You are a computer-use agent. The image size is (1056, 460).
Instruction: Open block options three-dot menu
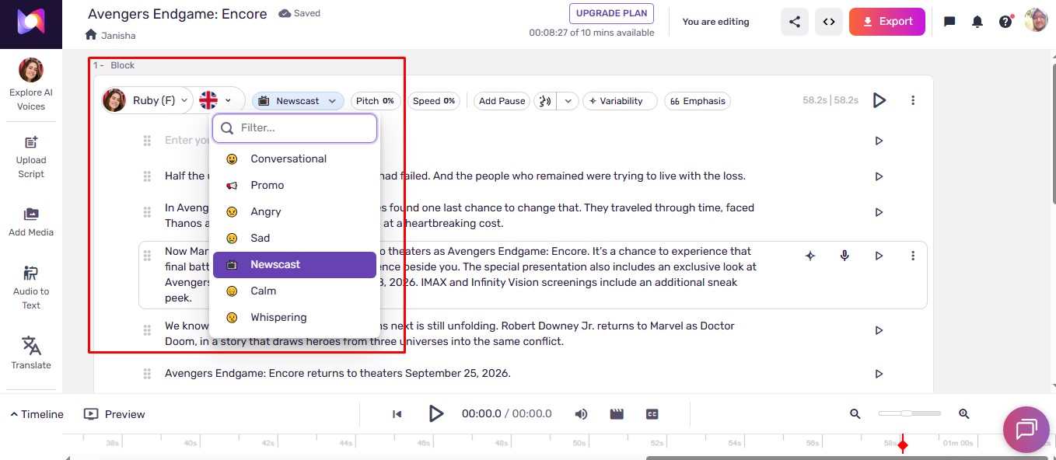(x=913, y=100)
